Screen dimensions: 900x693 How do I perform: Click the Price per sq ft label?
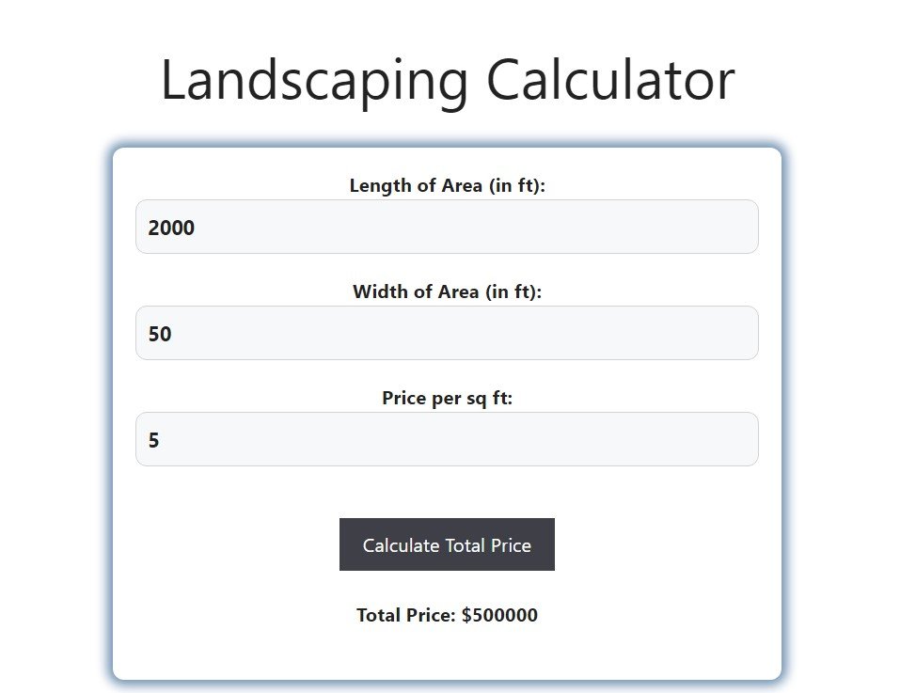click(x=447, y=398)
